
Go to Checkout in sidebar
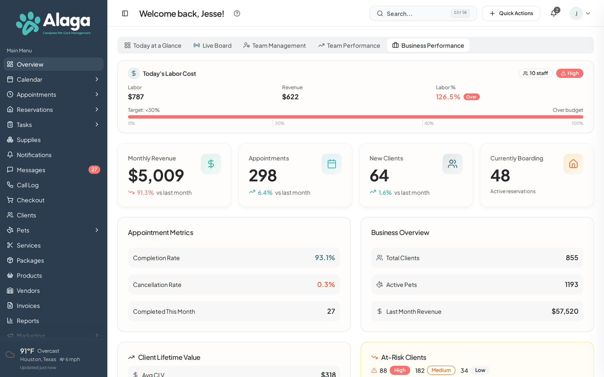click(53, 200)
